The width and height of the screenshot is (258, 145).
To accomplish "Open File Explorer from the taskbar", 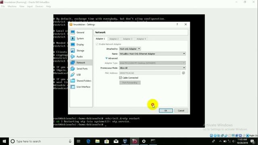I will tap(98, 141).
